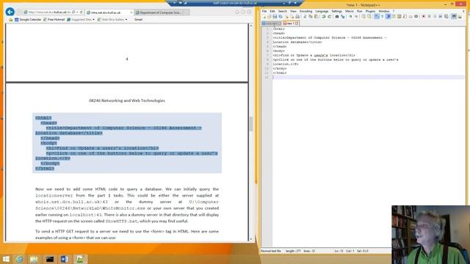Screen dimensions: 470x264
Task: Save the document with the Save icon
Action: [x=275, y=16]
